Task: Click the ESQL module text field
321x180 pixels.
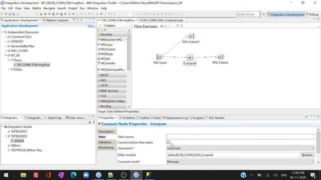Action: pyautogui.click(x=233, y=155)
